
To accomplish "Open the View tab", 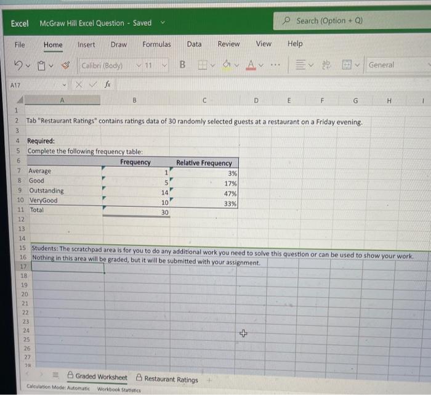I will pyautogui.click(x=264, y=44).
